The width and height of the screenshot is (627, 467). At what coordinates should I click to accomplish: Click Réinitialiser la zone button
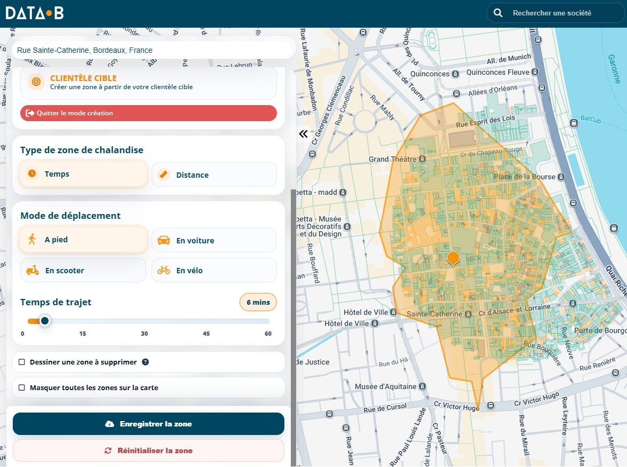click(x=148, y=450)
